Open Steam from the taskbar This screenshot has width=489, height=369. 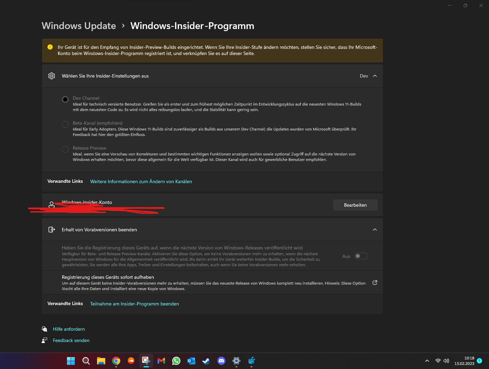206,361
